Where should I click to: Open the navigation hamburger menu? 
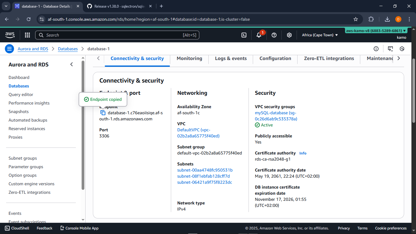pos(9,49)
